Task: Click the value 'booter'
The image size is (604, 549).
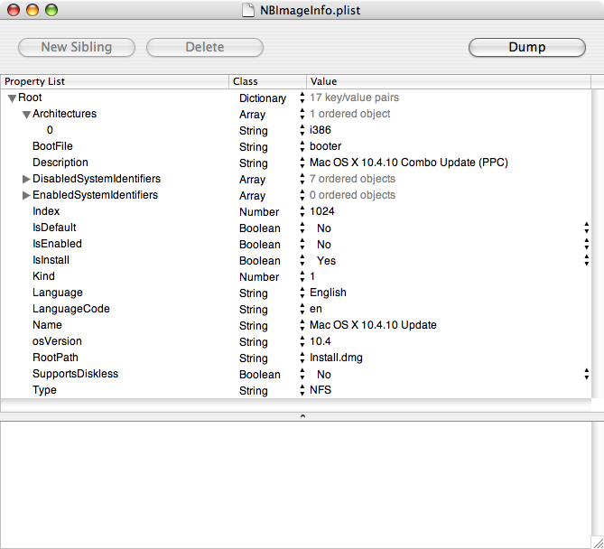Action: (326, 146)
